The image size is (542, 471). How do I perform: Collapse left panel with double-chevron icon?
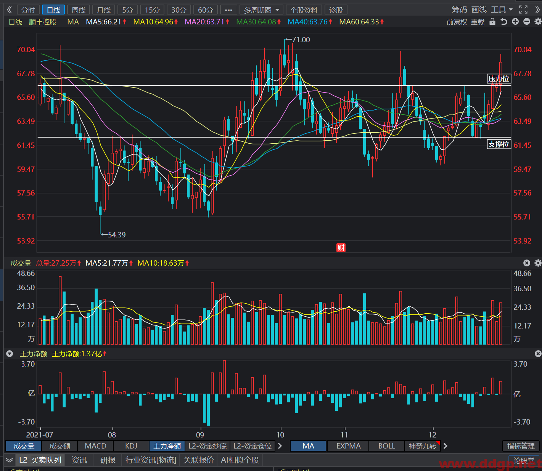coord(9,10)
